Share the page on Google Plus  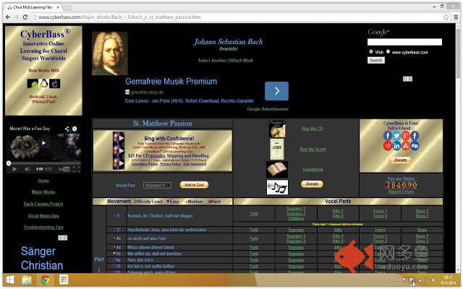pyautogui.click(x=405, y=136)
